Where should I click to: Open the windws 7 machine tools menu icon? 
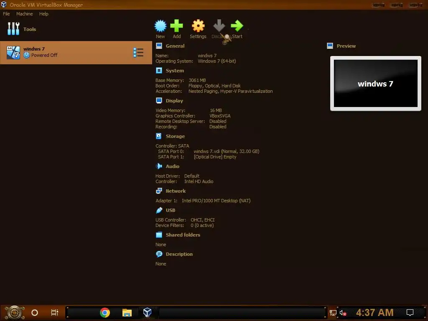(138, 52)
